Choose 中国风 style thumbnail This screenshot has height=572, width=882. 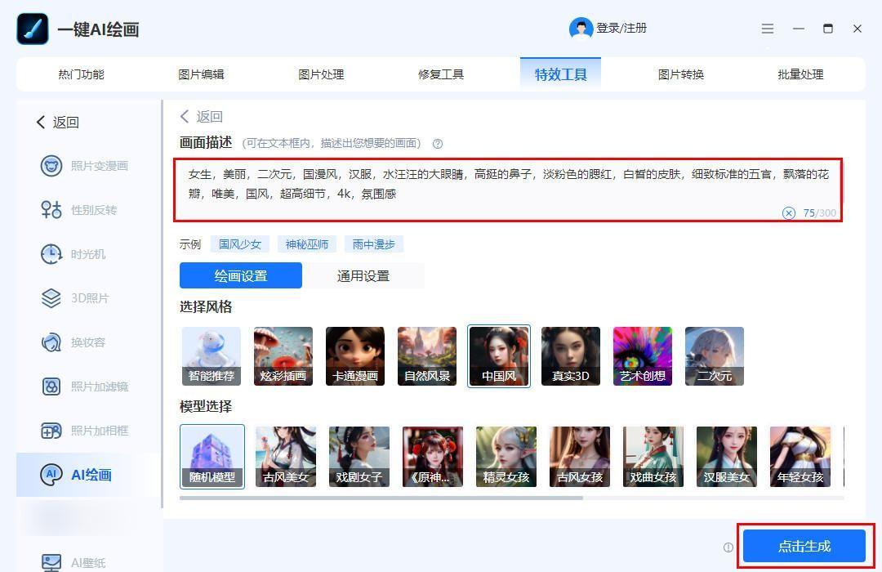click(x=499, y=356)
